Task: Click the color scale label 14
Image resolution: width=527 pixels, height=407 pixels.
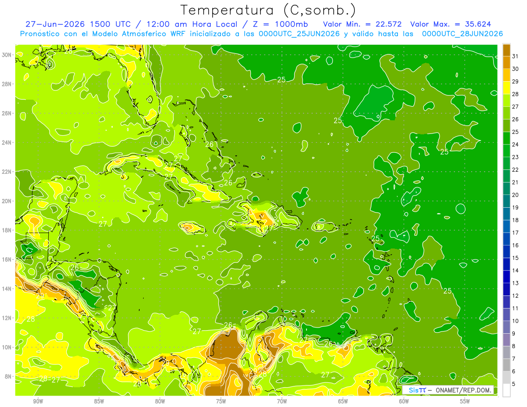Action: pos(516,270)
